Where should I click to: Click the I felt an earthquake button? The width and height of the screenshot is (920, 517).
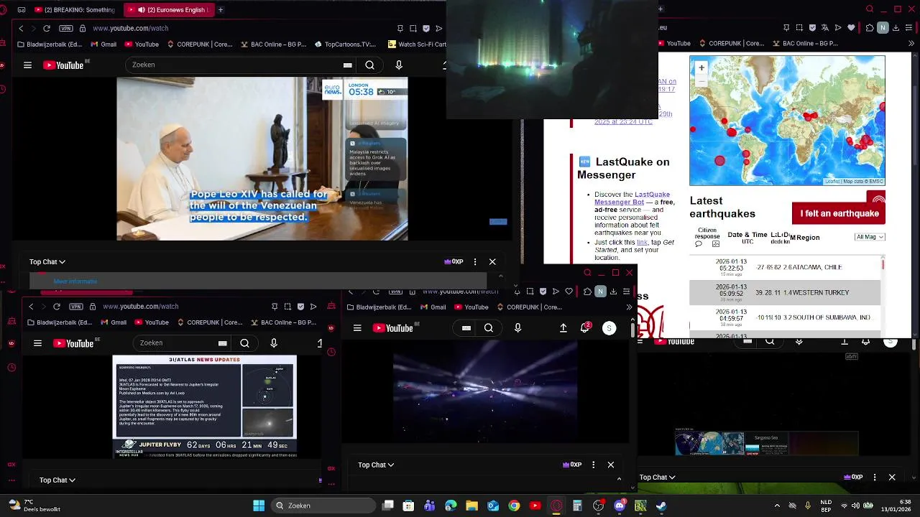tap(839, 213)
